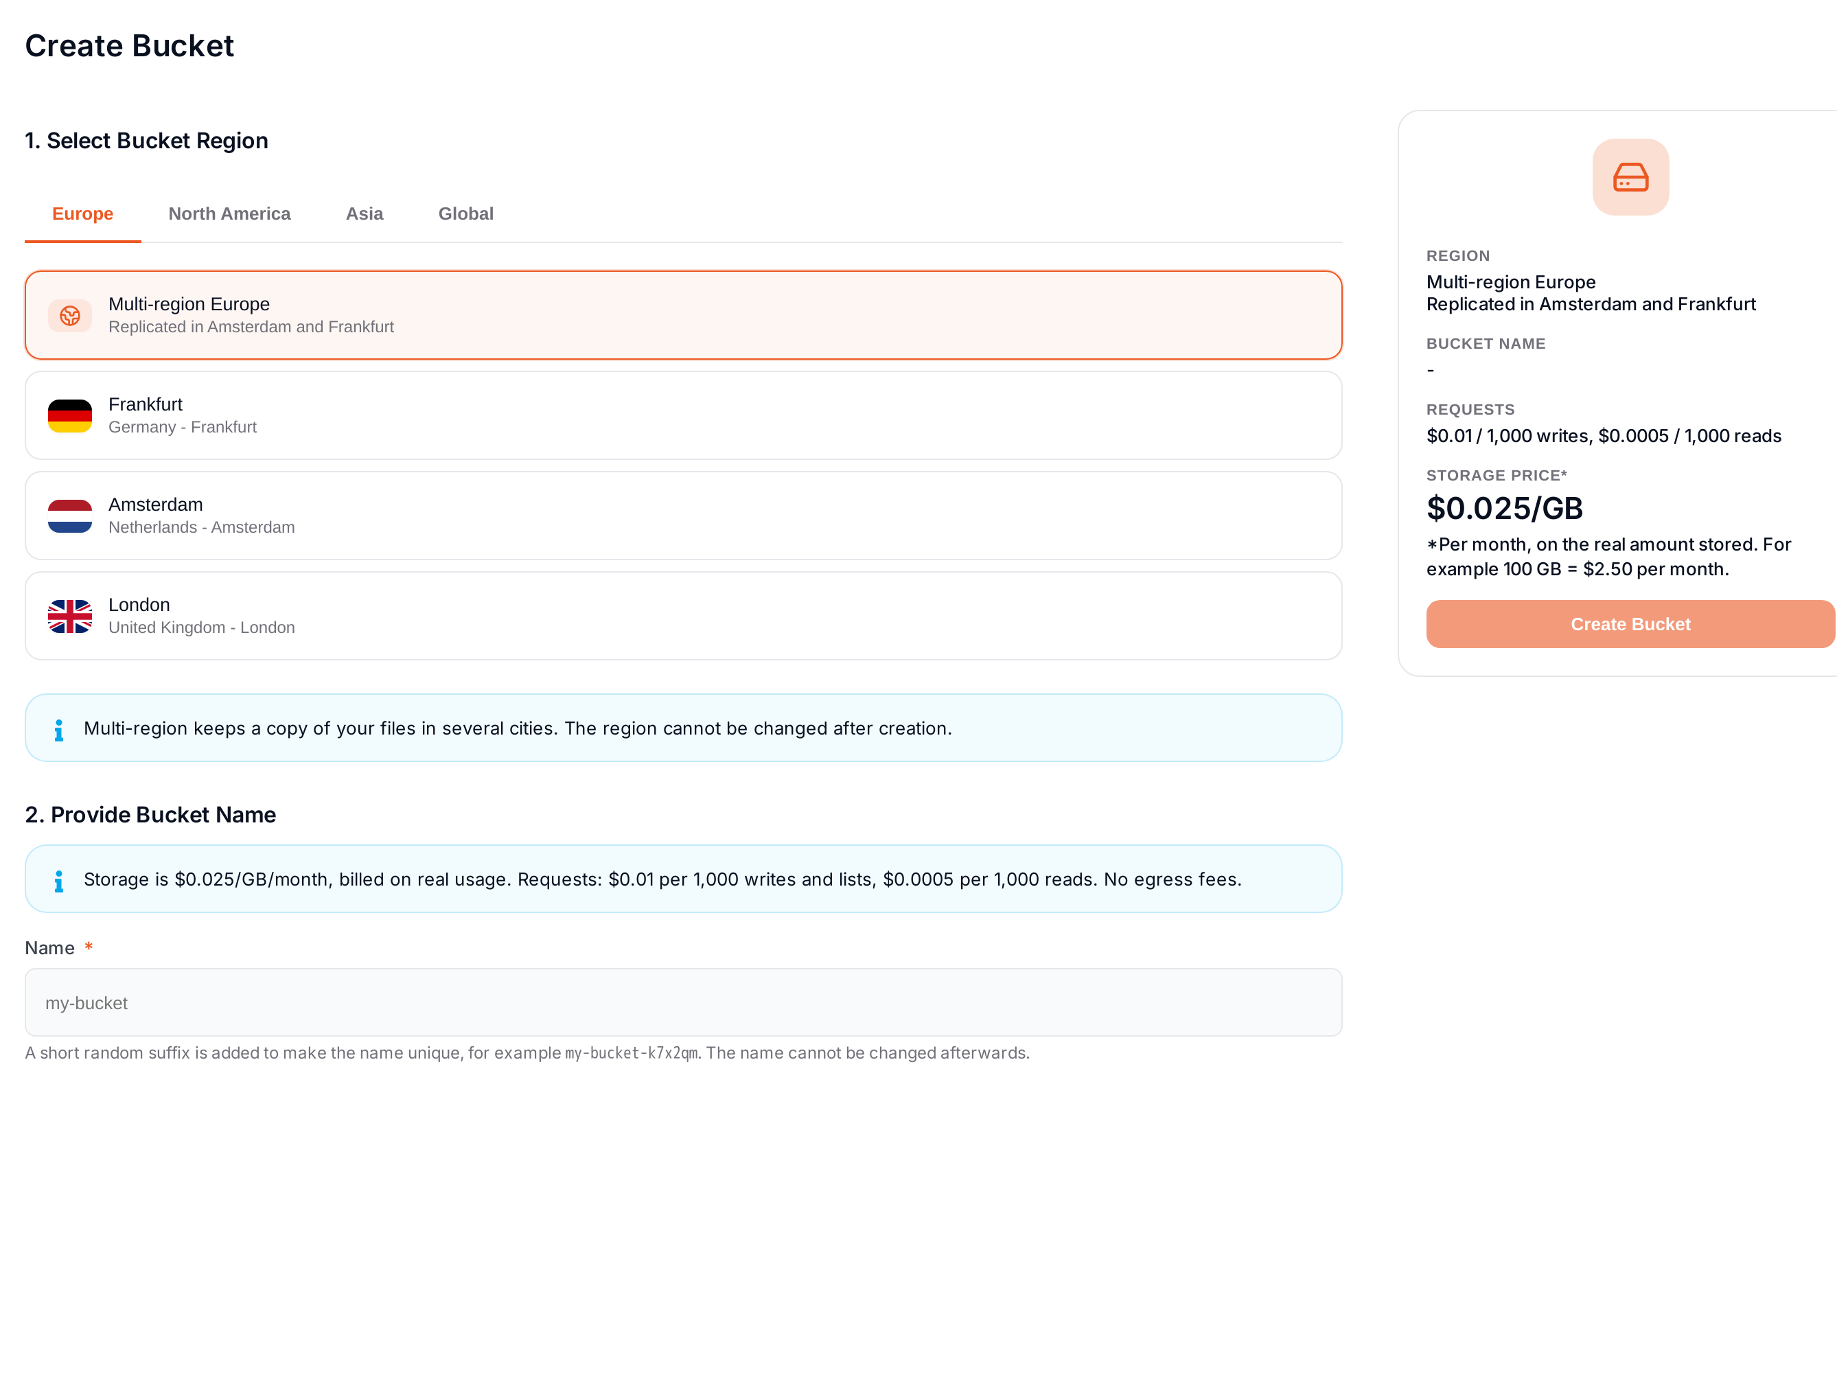Screen dimensions: 1837x1373
Task: Click the BUCKET NAME label in summary
Action: click(x=1485, y=344)
